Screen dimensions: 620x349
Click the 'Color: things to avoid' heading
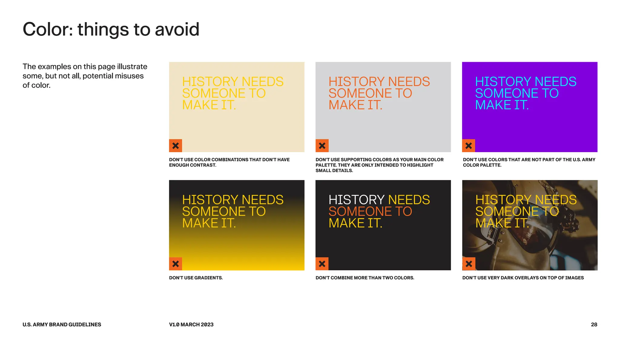(x=111, y=29)
